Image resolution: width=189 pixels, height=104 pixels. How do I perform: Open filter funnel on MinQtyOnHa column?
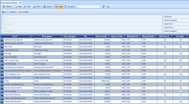(x=140, y=36)
